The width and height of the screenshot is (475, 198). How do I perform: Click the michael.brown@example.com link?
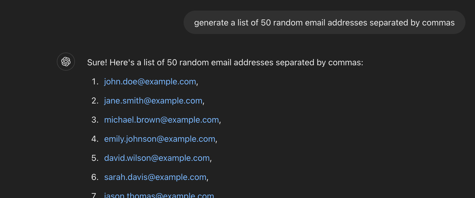162,120
